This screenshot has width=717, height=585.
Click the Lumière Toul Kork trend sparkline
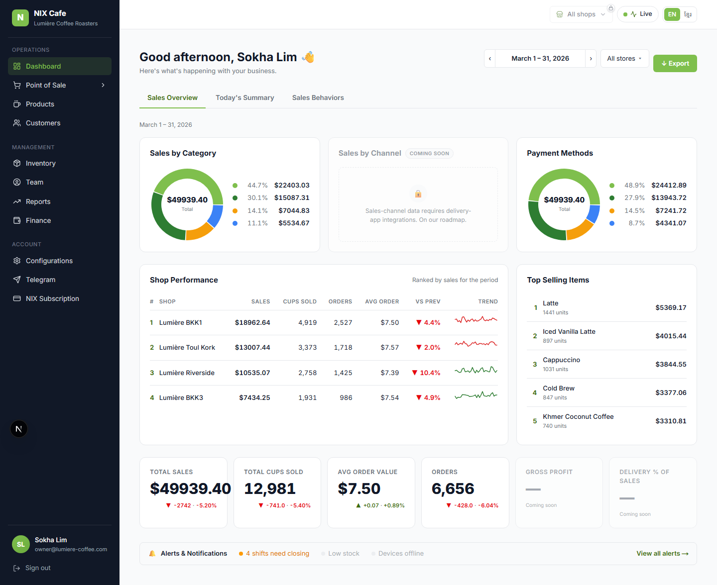click(x=476, y=344)
